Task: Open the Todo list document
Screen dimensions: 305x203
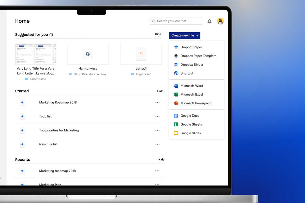Action: pos(45,116)
